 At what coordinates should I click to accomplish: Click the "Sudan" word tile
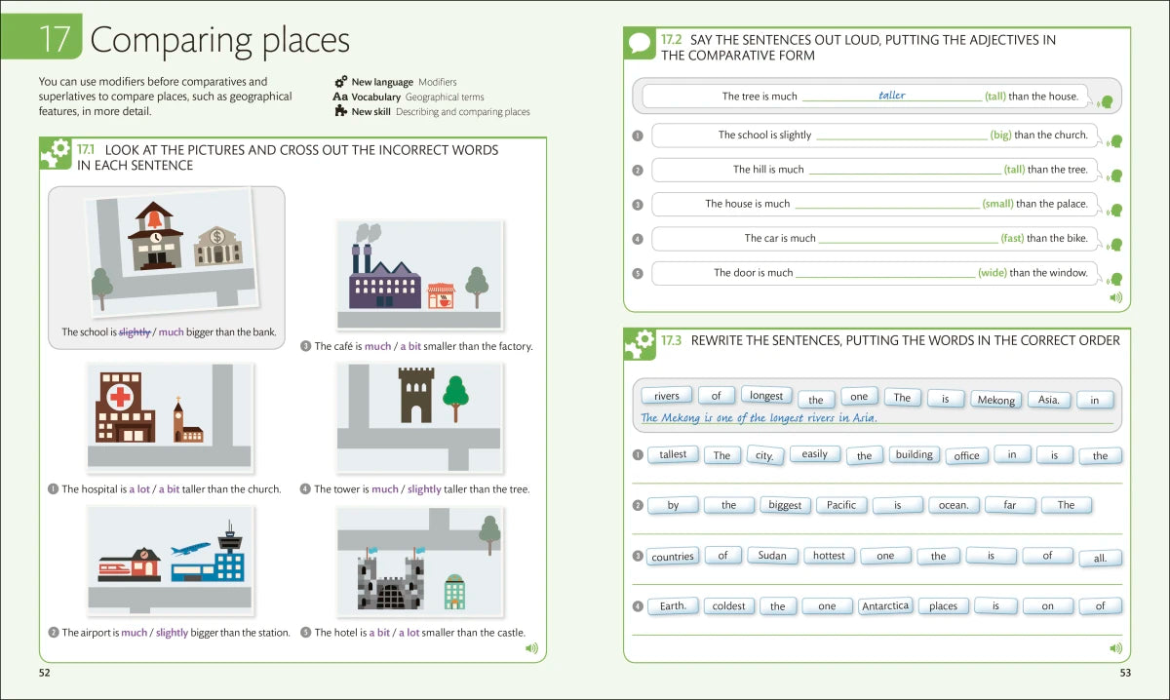click(771, 556)
